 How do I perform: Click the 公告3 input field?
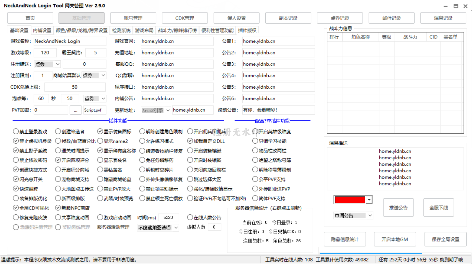278,64
